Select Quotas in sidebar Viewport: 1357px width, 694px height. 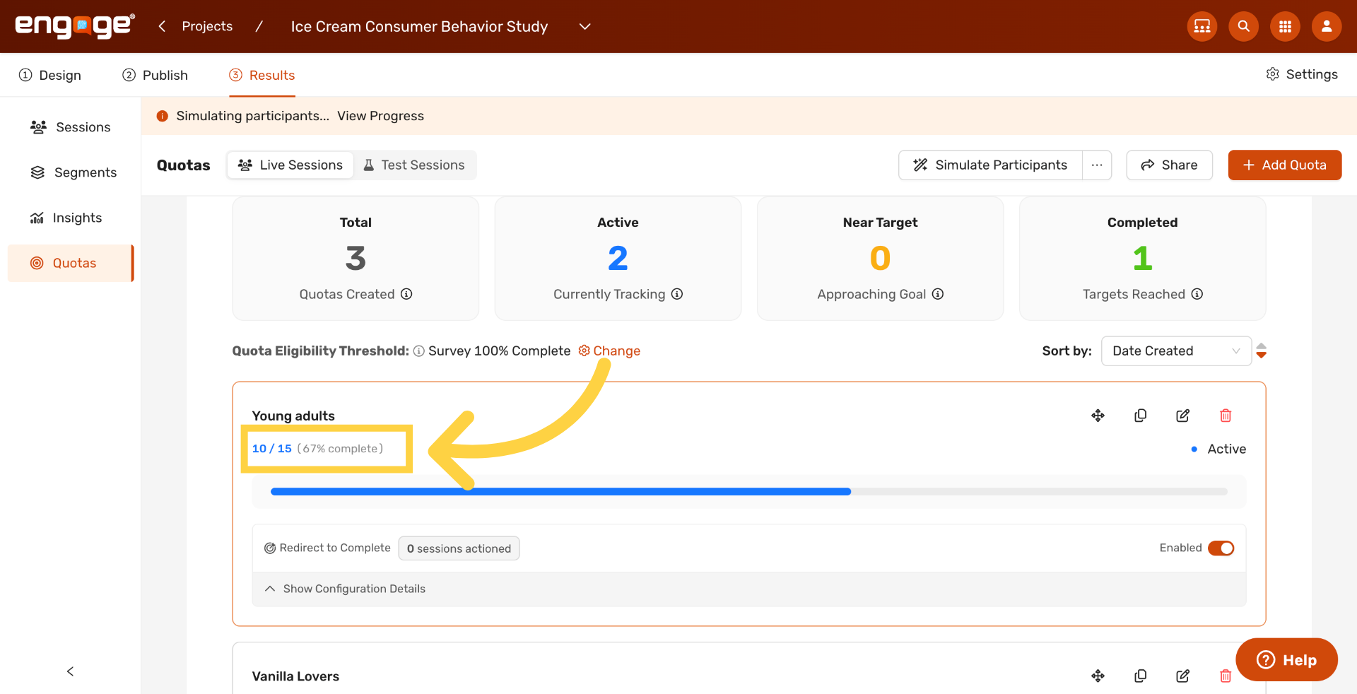tap(71, 263)
